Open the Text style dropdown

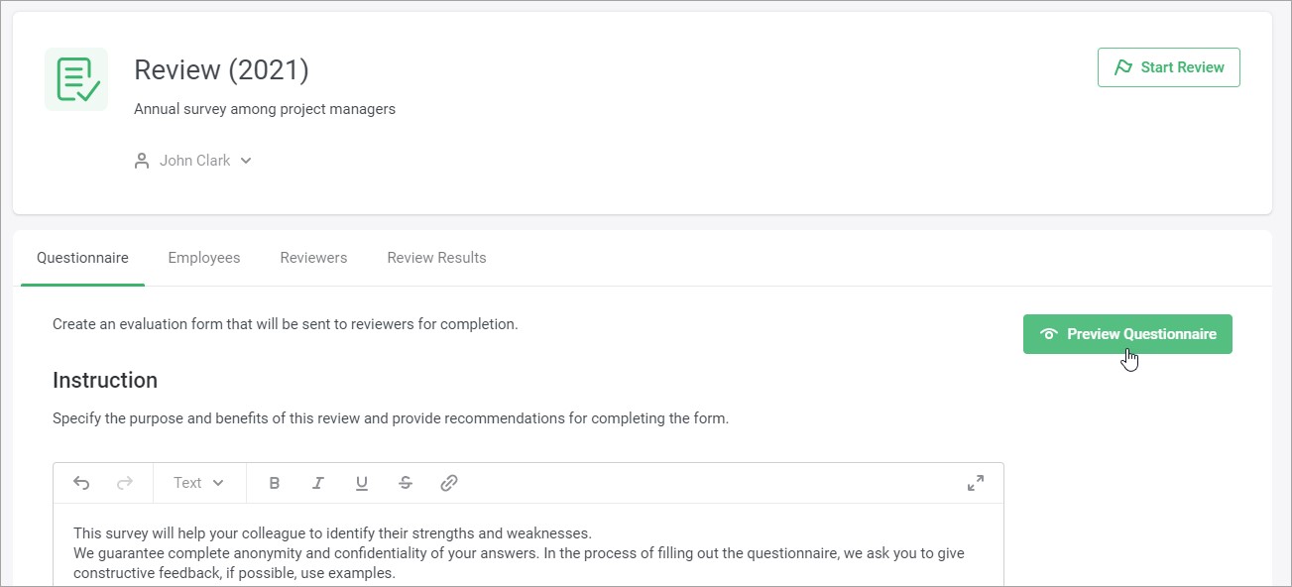coord(198,483)
